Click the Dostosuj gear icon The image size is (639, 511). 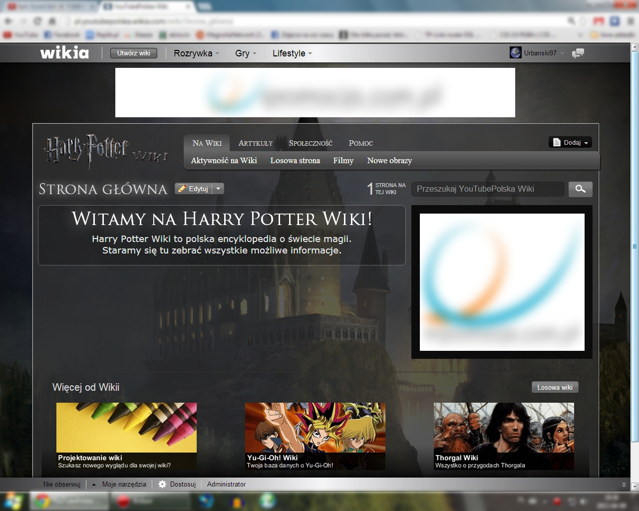(x=162, y=484)
